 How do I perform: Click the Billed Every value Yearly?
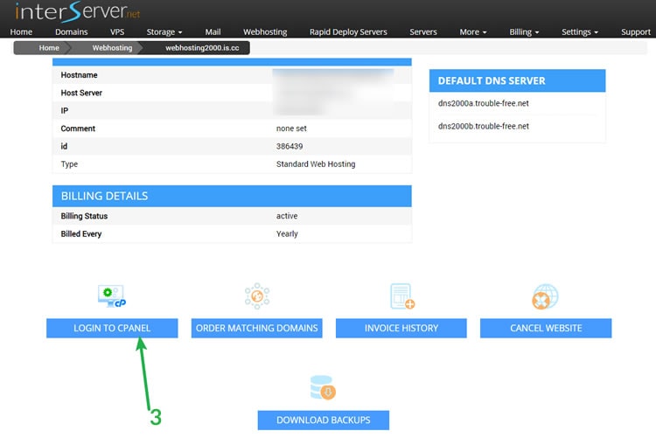(x=287, y=233)
